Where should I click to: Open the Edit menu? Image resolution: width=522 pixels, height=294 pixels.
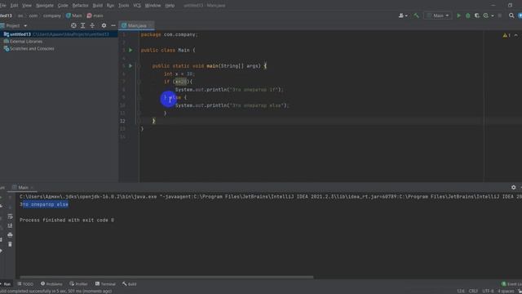point(14,6)
